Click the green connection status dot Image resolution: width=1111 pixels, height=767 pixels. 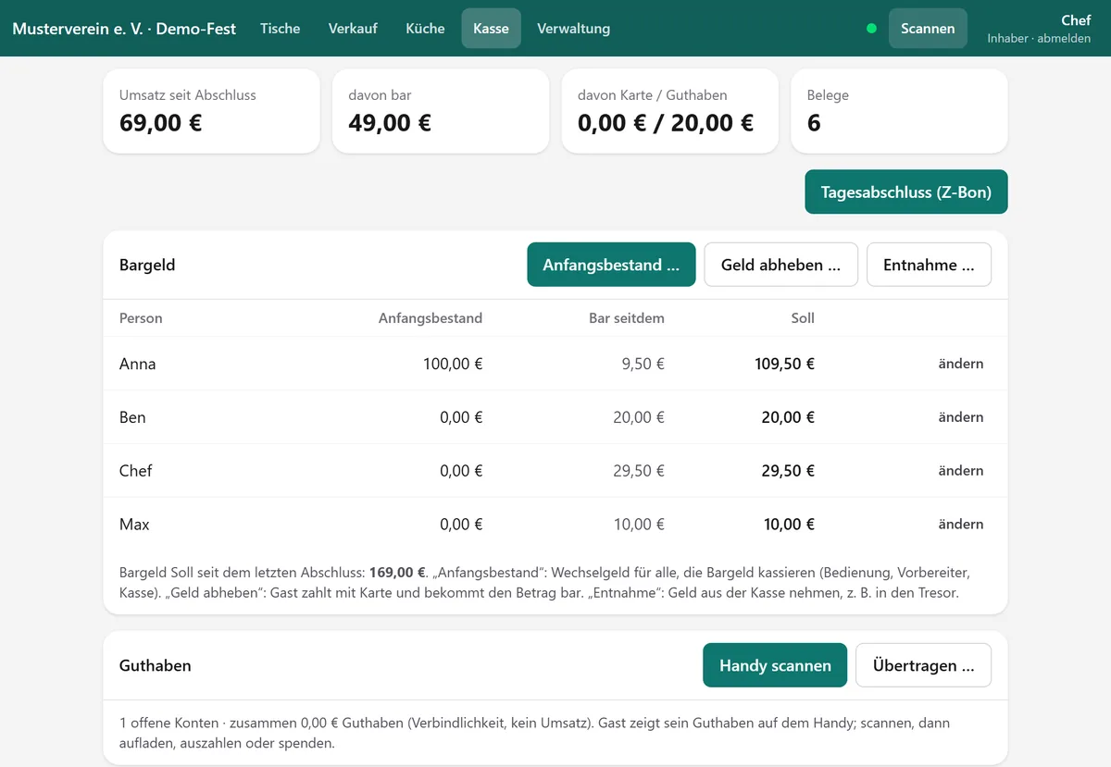871,29
